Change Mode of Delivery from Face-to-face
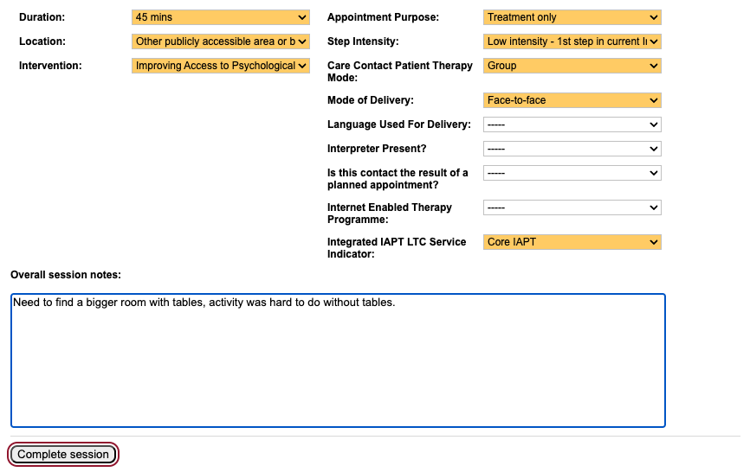 (572, 100)
